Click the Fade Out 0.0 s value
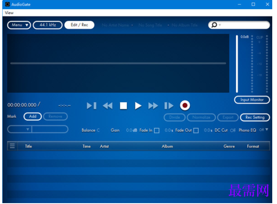 tap(208, 130)
